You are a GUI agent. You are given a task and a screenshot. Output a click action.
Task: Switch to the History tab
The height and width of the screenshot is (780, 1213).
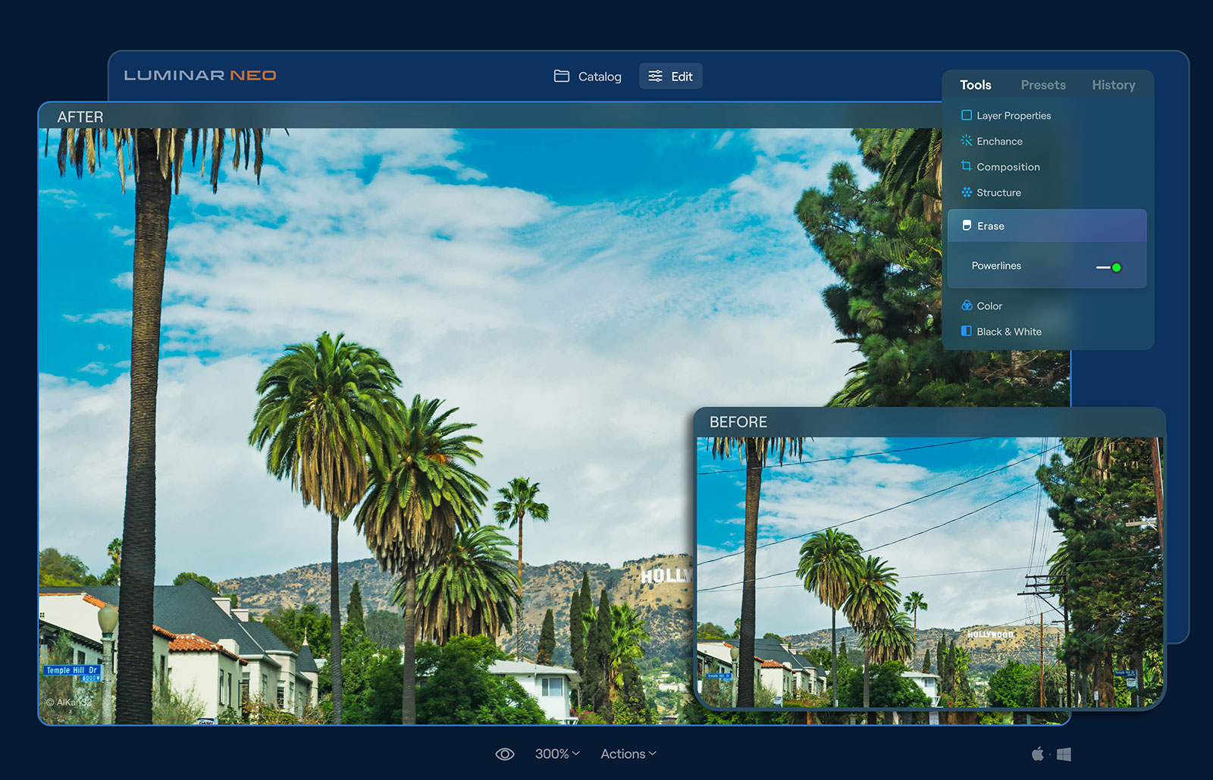pos(1113,85)
